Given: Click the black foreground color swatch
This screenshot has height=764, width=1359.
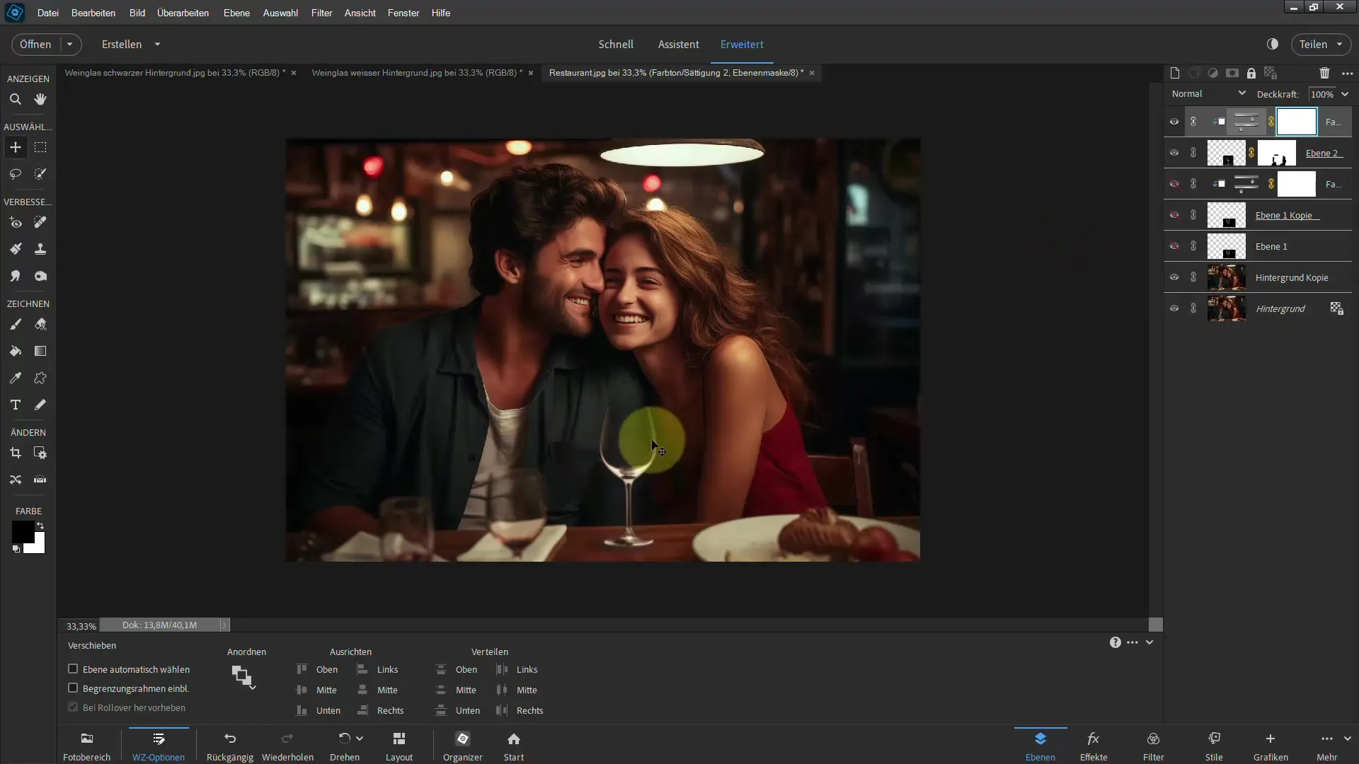Looking at the screenshot, I should [x=22, y=531].
